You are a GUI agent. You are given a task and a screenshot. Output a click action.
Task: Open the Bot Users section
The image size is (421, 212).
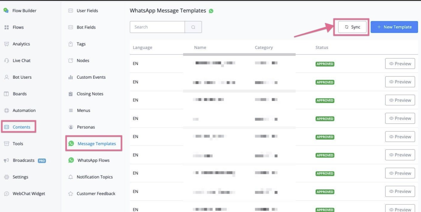(22, 77)
